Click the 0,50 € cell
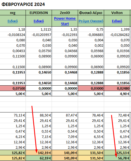 click(x=91, y=131)
